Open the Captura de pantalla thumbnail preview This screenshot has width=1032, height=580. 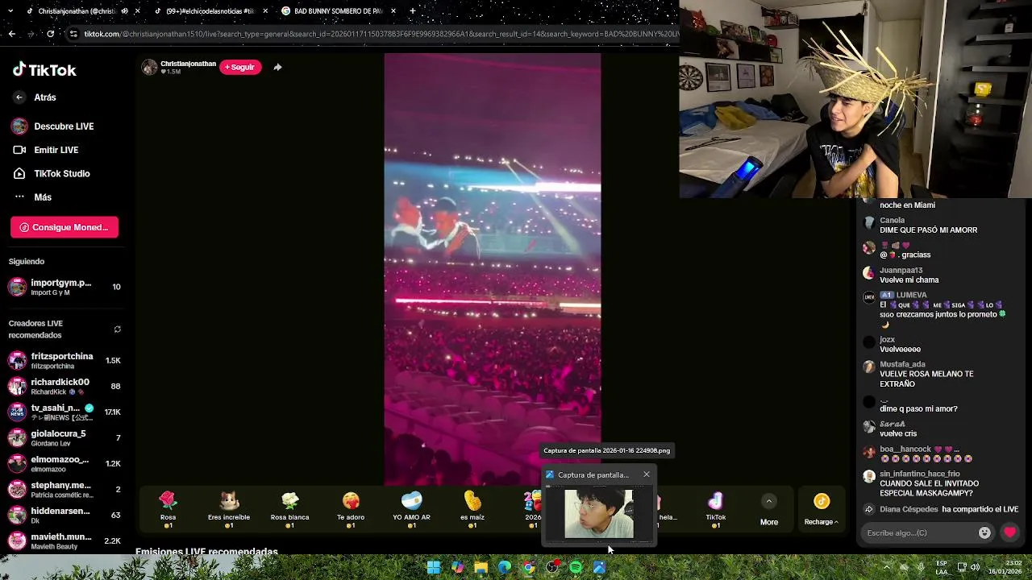[x=599, y=514]
